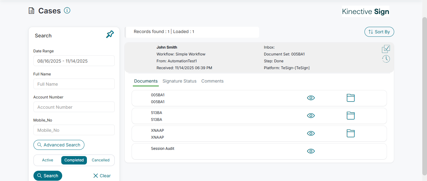Click the Kinective Sign logo

click(365, 12)
